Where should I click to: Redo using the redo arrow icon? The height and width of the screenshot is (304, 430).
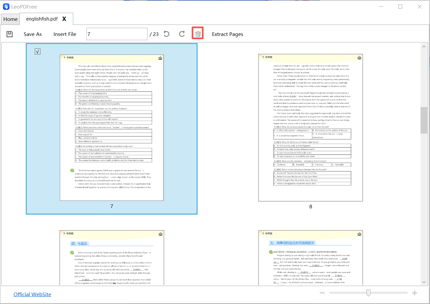(x=182, y=34)
